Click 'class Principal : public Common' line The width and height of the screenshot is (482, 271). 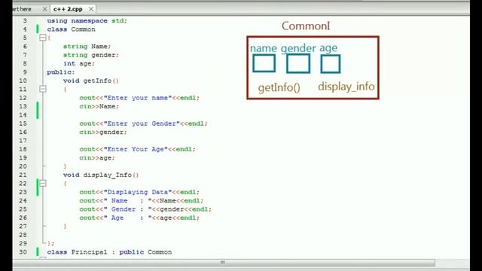(x=109, y=252)
